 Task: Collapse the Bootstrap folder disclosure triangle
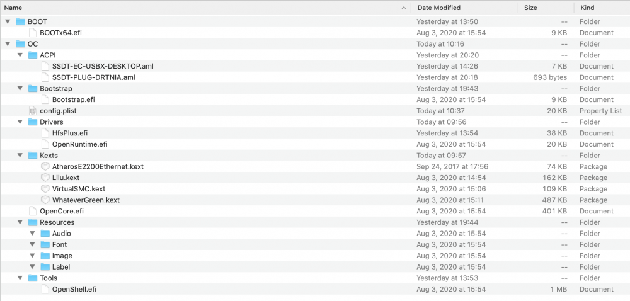[20, 89]
